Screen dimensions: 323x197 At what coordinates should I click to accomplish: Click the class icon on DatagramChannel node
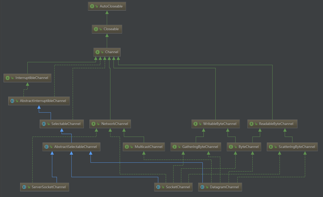pos(202,187)
